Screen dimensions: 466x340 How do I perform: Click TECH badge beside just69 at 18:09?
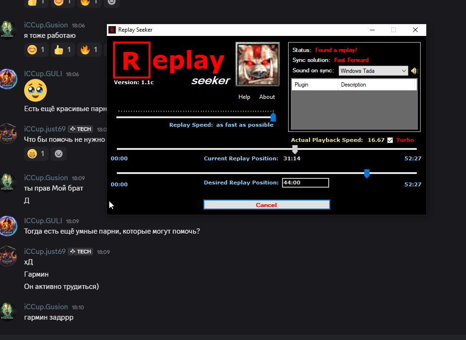[x=80, y=252]
